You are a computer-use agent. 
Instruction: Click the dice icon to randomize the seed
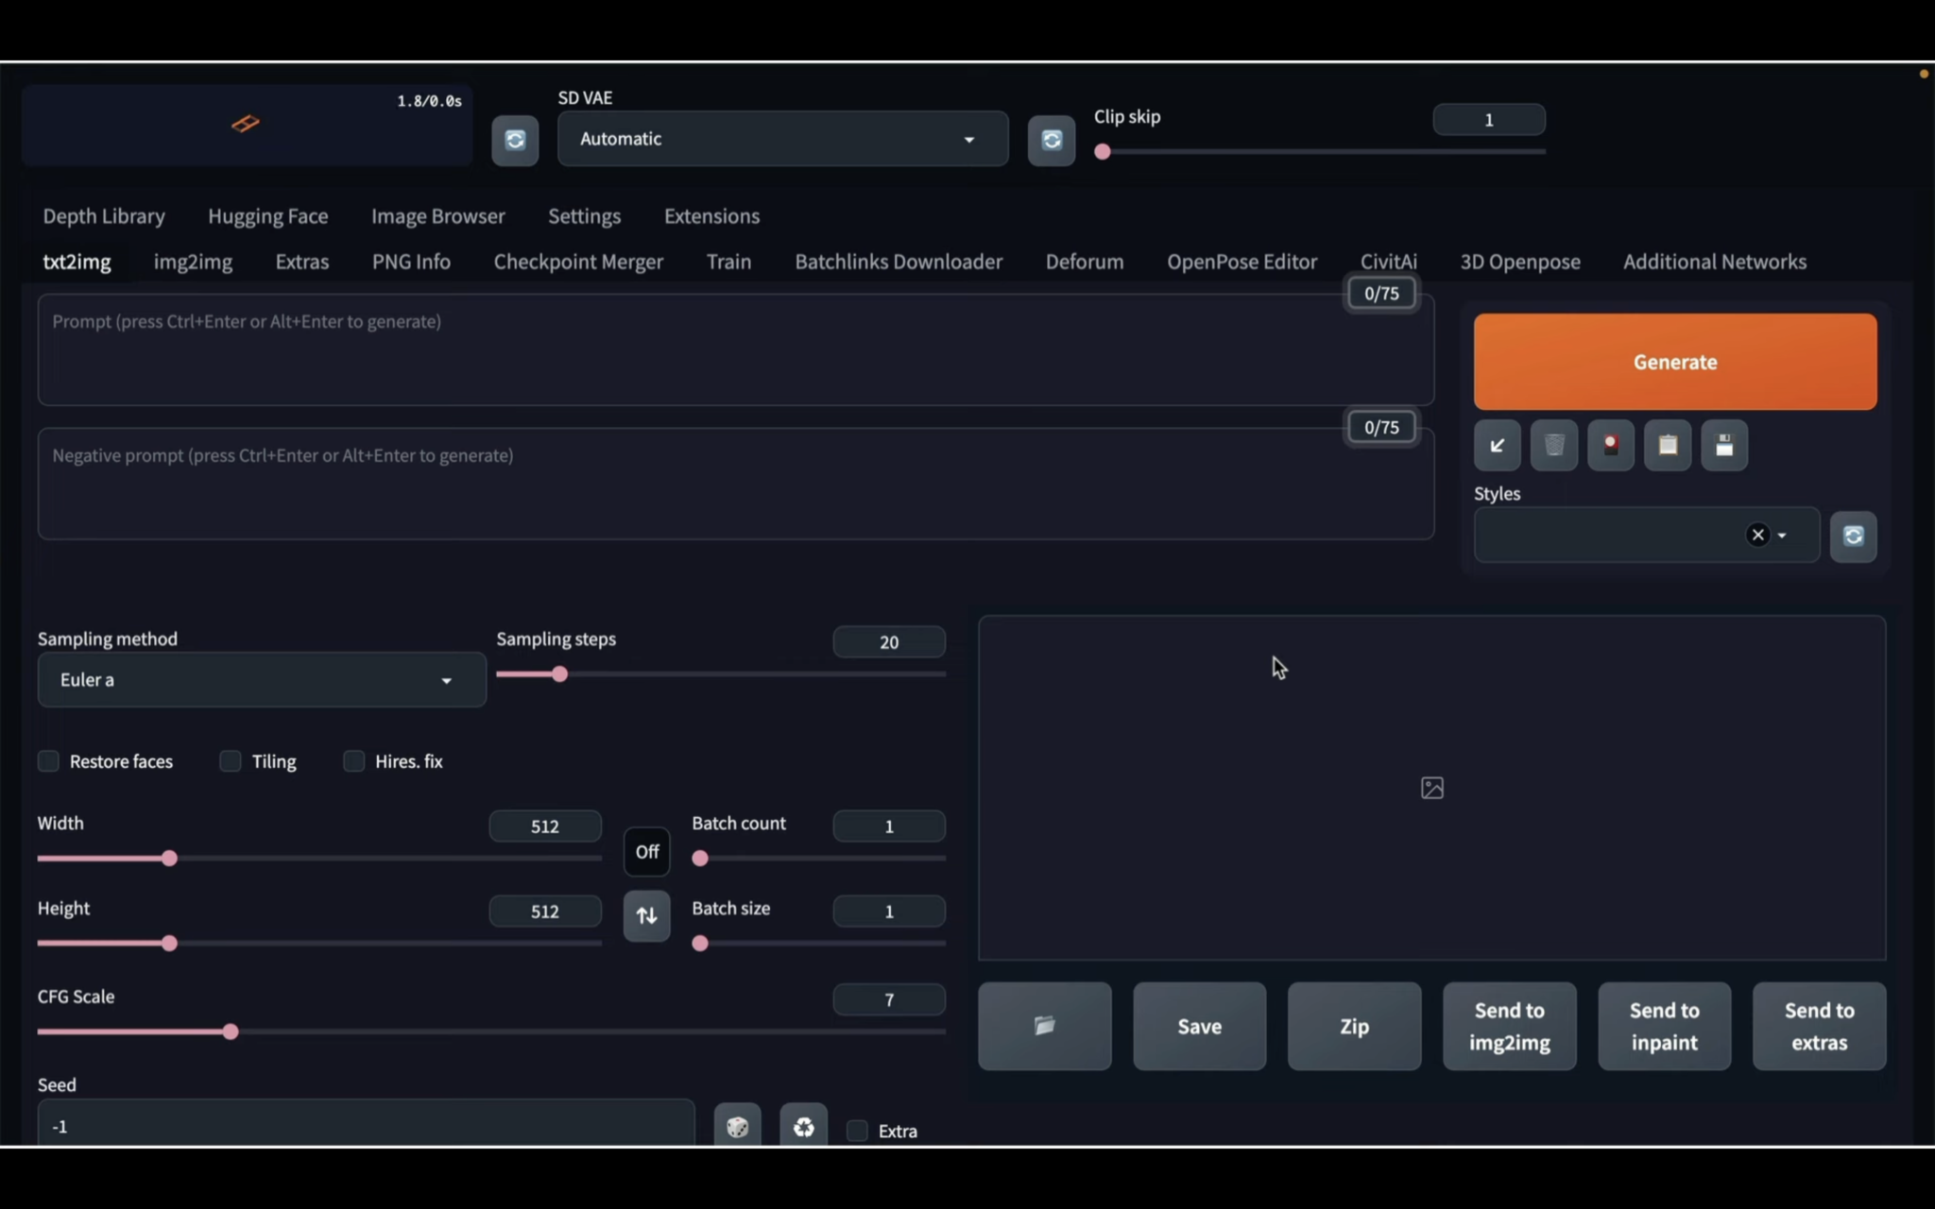point(737,1126)
